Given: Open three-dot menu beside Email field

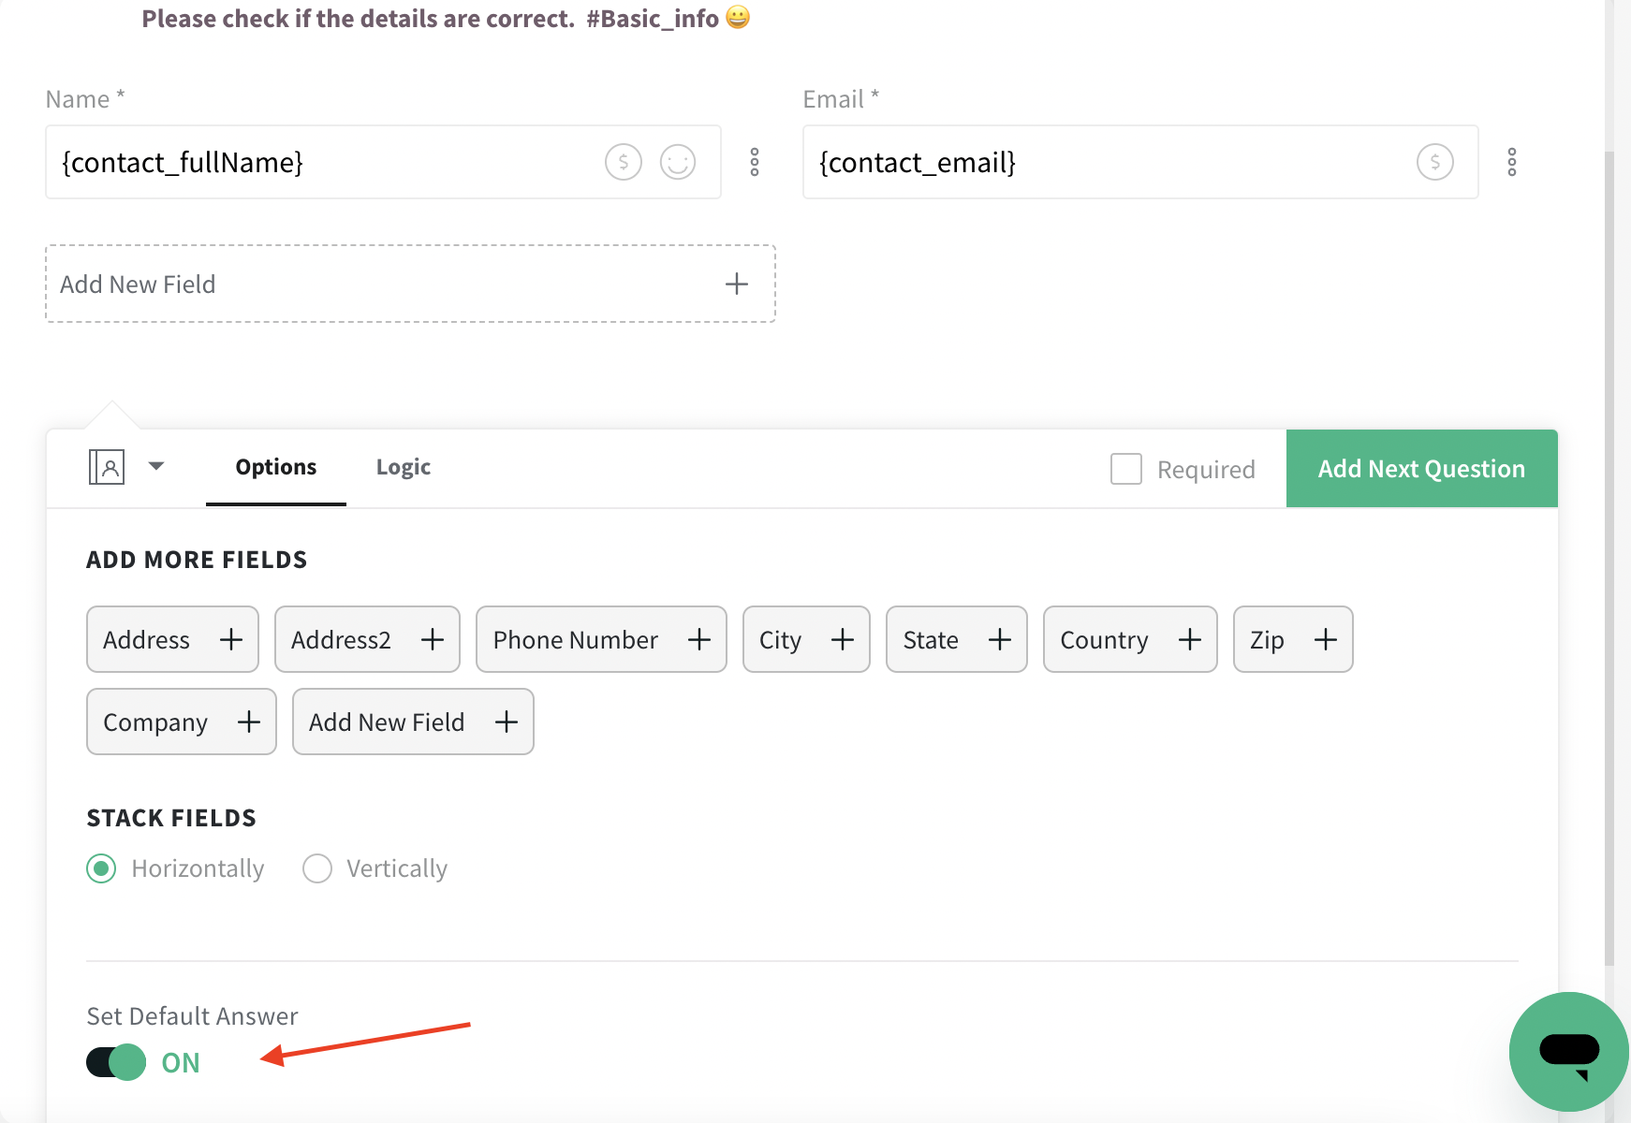Looking at the screenshot, I should tap(1512, 162).
